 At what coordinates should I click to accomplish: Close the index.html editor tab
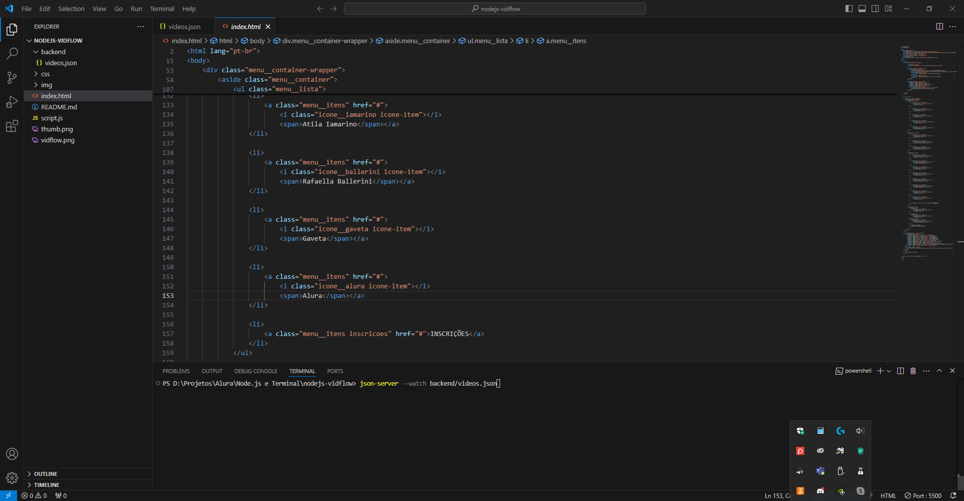coord(268,27)
